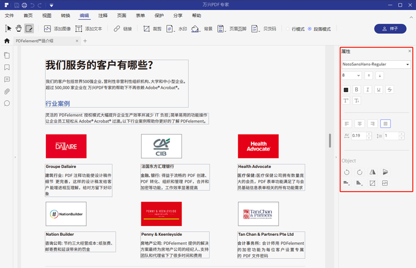
Task: Open the comments sidebar panel
Action: pyautogui.click(x=7, y=79)
